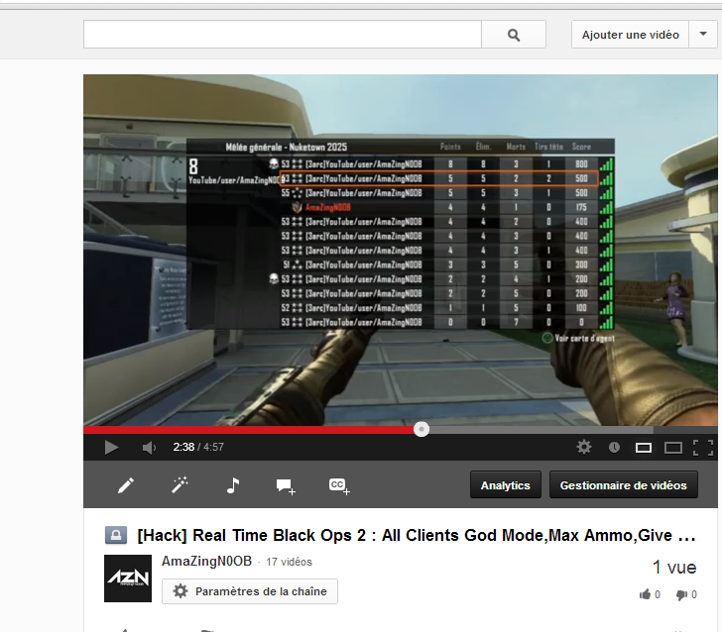This screenshot has width=722, height=632.
Task: Open the 17 vidéos link
Action: pyautogui.click(x=289, y=562)
